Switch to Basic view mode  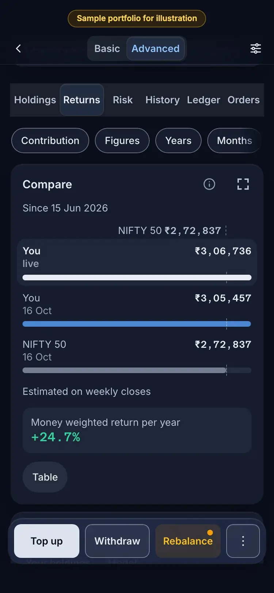[107, 48]
